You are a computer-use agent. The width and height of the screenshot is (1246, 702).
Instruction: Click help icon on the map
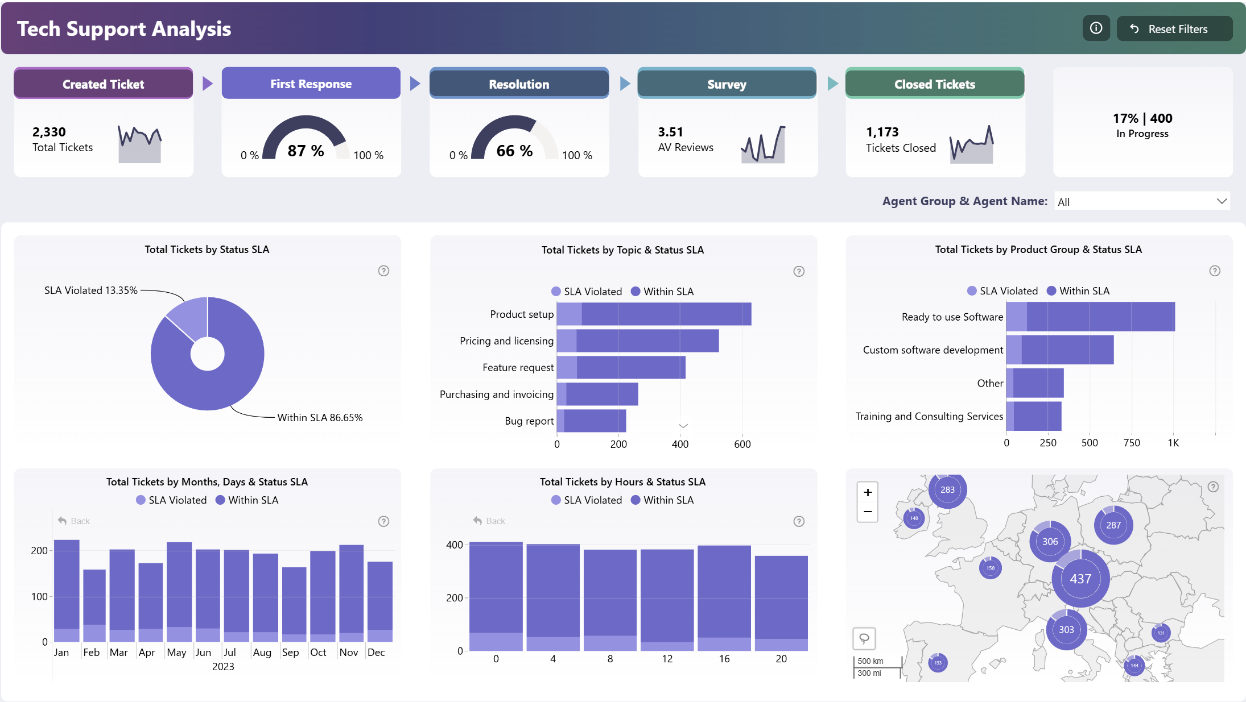[x=1213, y=487]
